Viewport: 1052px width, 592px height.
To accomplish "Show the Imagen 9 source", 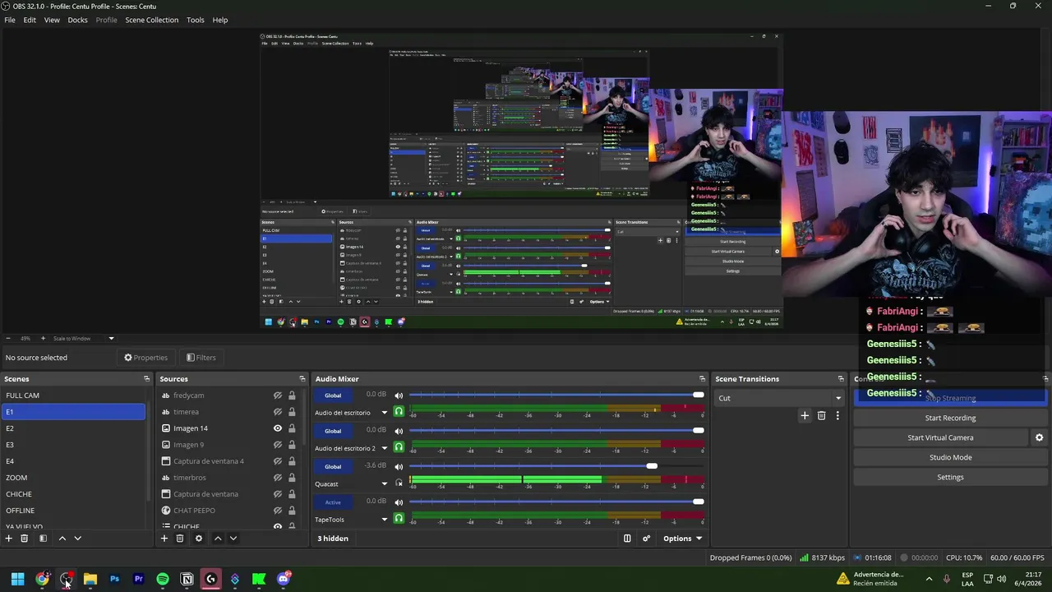I will [278, 445].
